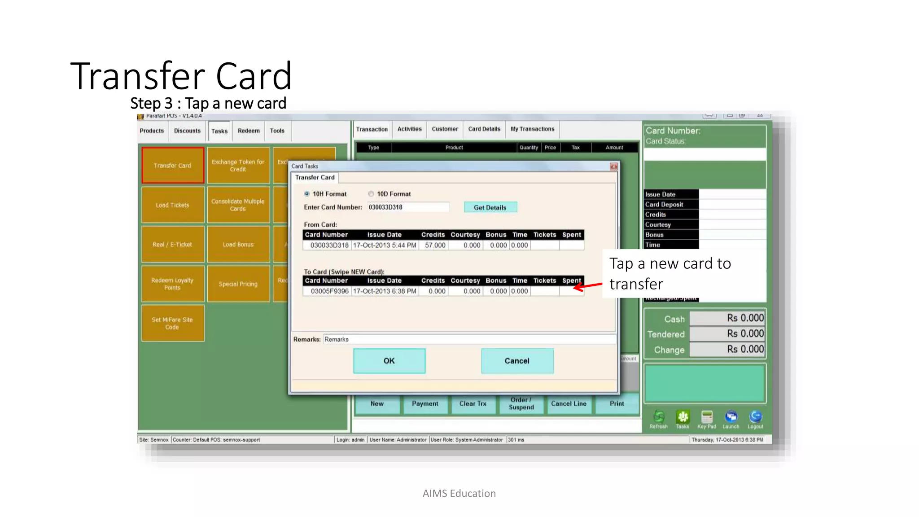This screenshot has width=919, height=517.
Task: Click the Login: admin status entry
Action: [350, 440]
